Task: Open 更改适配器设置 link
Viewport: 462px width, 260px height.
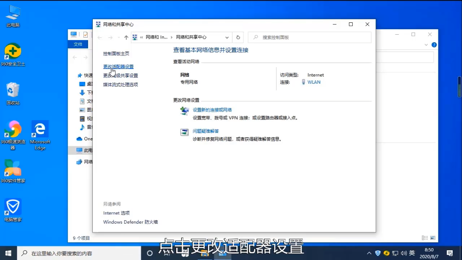Action: [x=118, y=66]
